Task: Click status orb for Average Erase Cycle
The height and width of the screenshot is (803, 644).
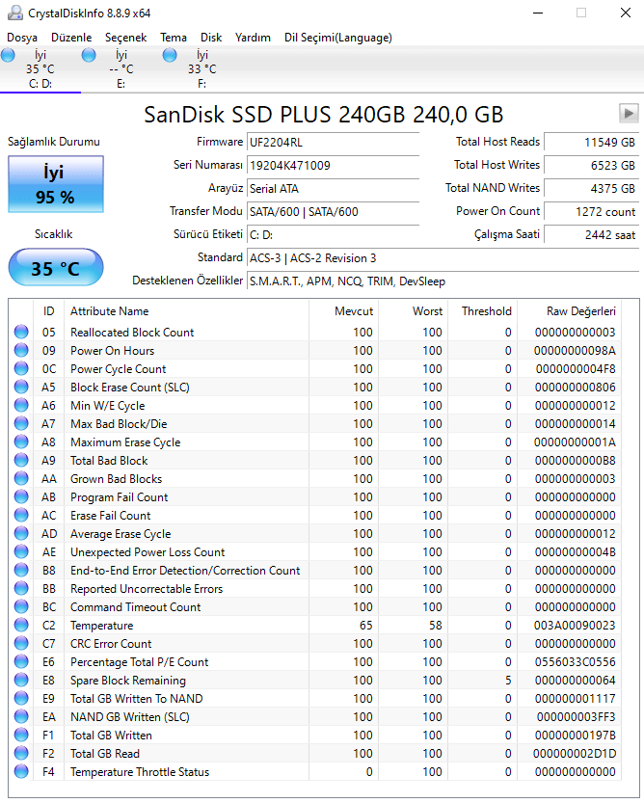Action: tap(21, 534)
